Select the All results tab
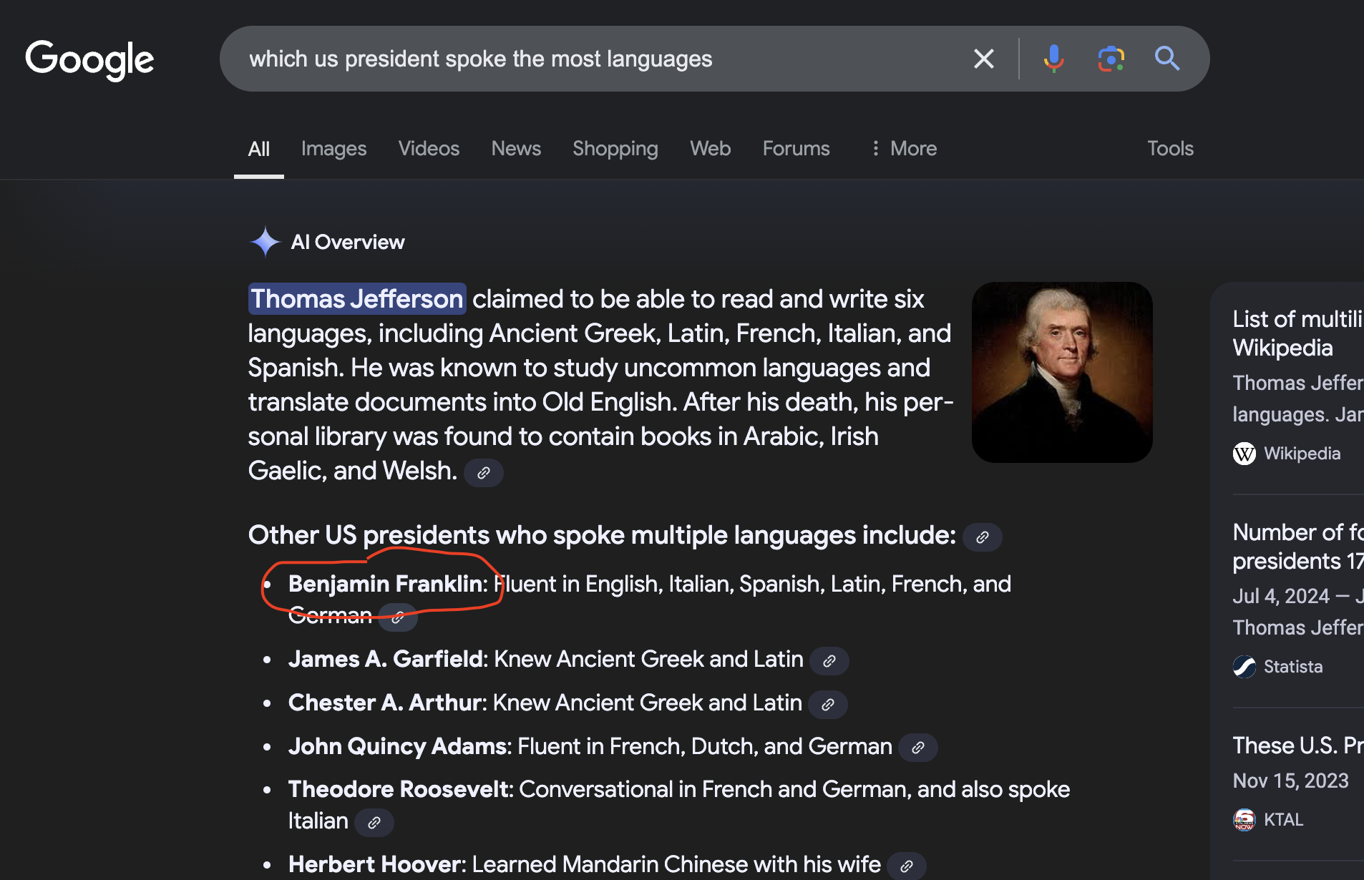The width and height of the screenshot is (1364, 880). 259,149
